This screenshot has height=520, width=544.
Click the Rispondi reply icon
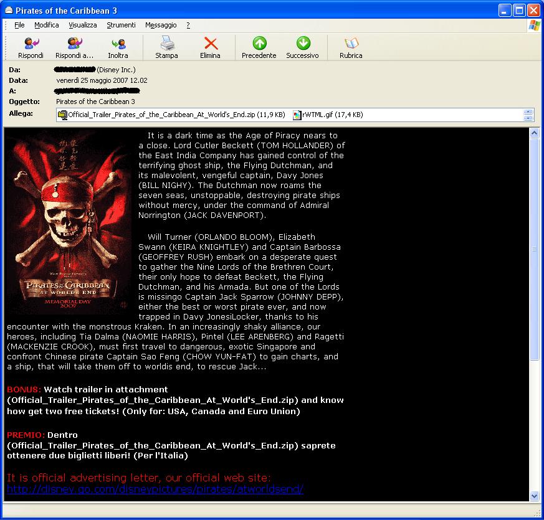[31, 44]
